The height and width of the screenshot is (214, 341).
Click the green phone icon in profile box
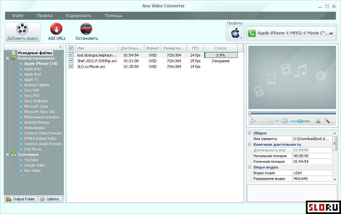coord(252,33)
